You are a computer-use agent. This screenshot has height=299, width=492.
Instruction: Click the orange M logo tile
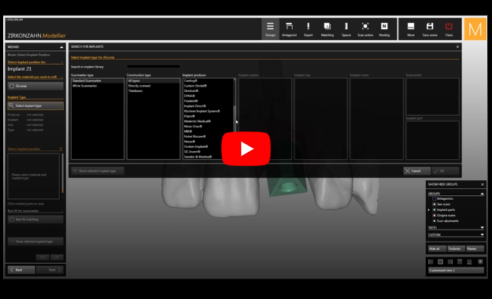coord(475,29)
